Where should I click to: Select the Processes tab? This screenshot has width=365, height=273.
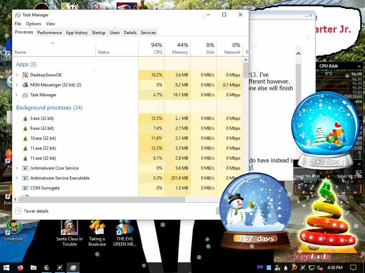click(24, 32)
